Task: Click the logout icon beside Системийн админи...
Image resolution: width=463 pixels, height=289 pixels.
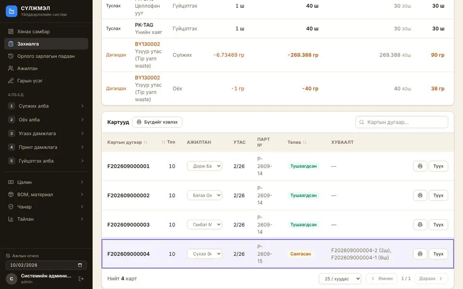Action: (x=81, y=279)
